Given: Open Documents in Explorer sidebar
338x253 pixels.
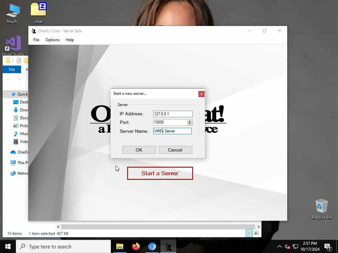Looking at the screenshot, I should coord(21,118).
